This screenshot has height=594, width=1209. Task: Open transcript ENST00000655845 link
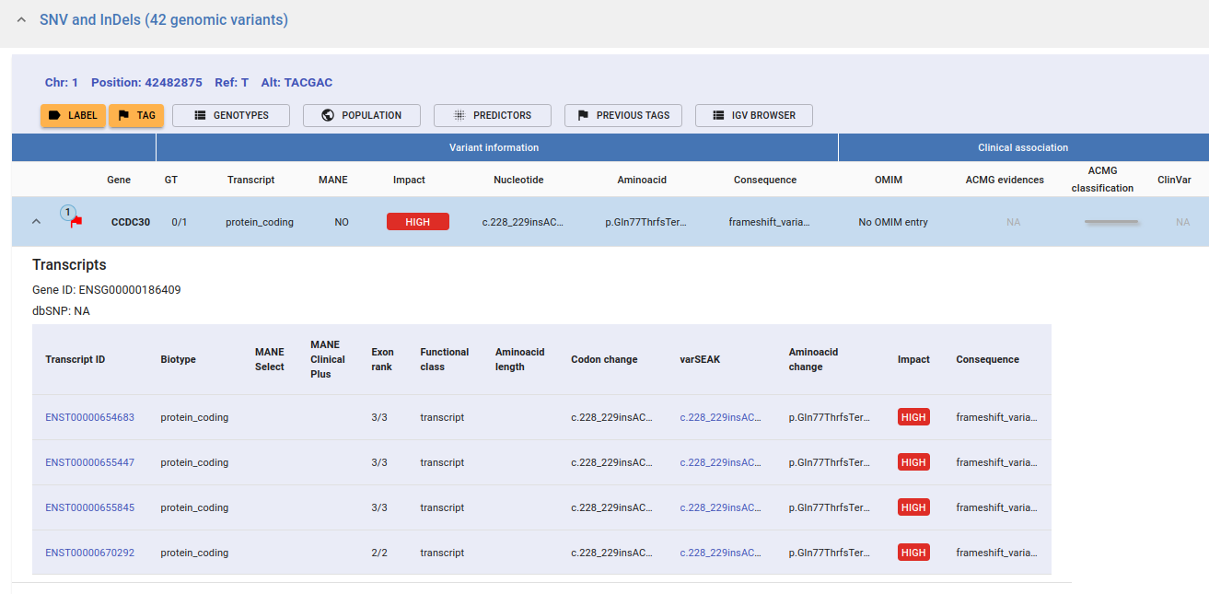[89, 507]
